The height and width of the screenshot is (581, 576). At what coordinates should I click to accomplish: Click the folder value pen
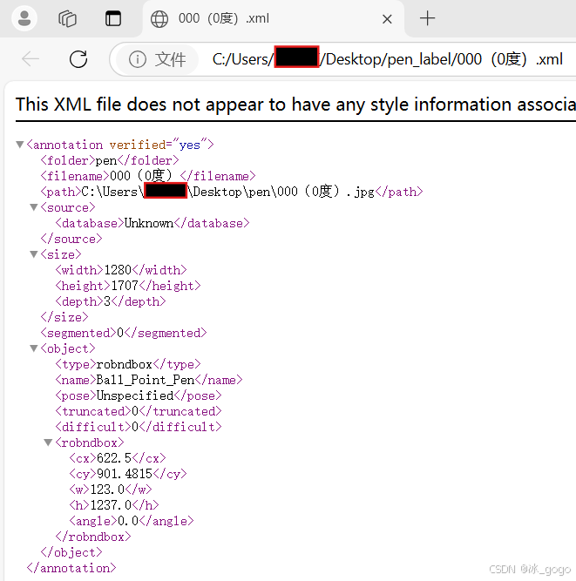(106, 160)
